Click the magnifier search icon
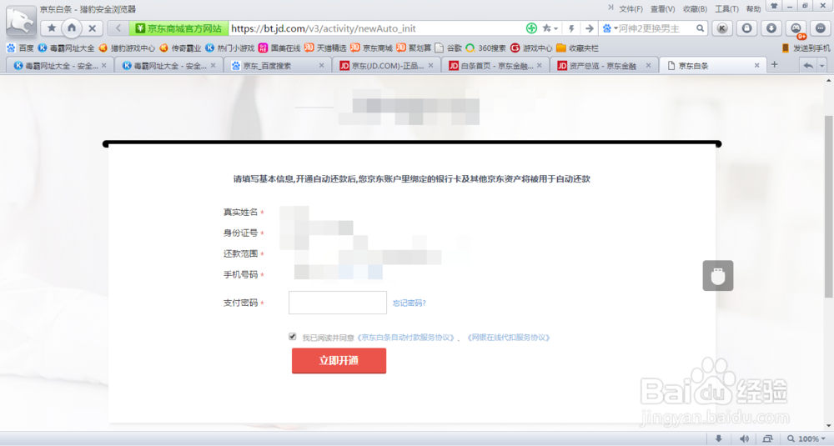This screenshot has height=446, width=834. 700,28
